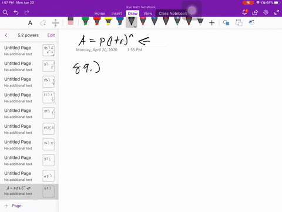
Task: Pick the blue marker pen
Action: 120,21
